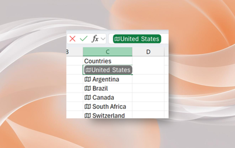
Task: Click the United States chip in formula bar
Action: (x=137, y=39)
